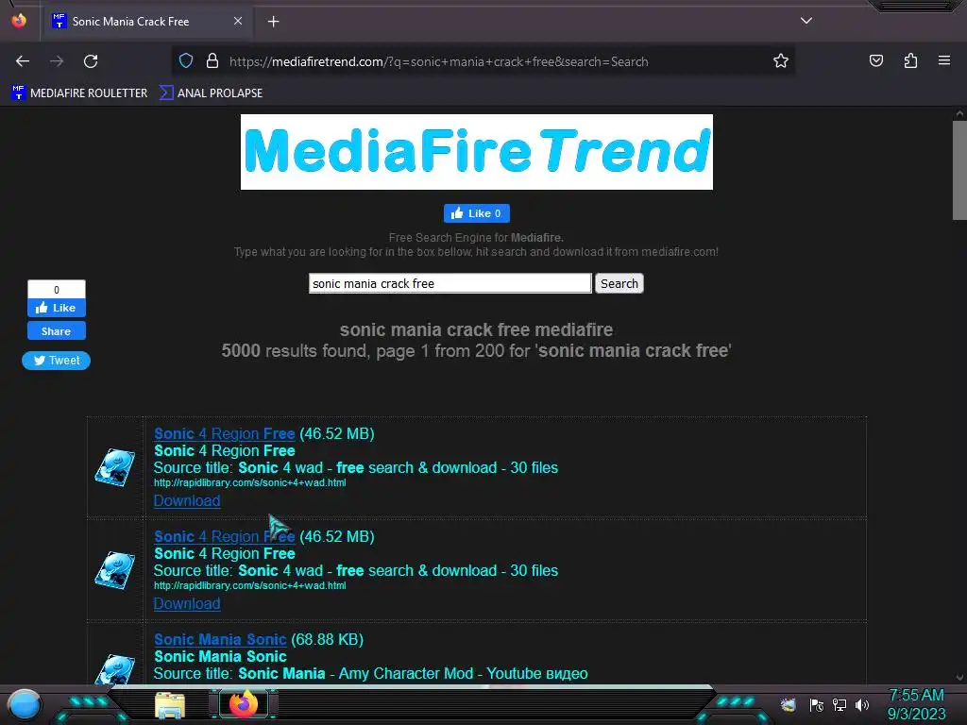Click the Firefox taskbar icon

[243, 704]
